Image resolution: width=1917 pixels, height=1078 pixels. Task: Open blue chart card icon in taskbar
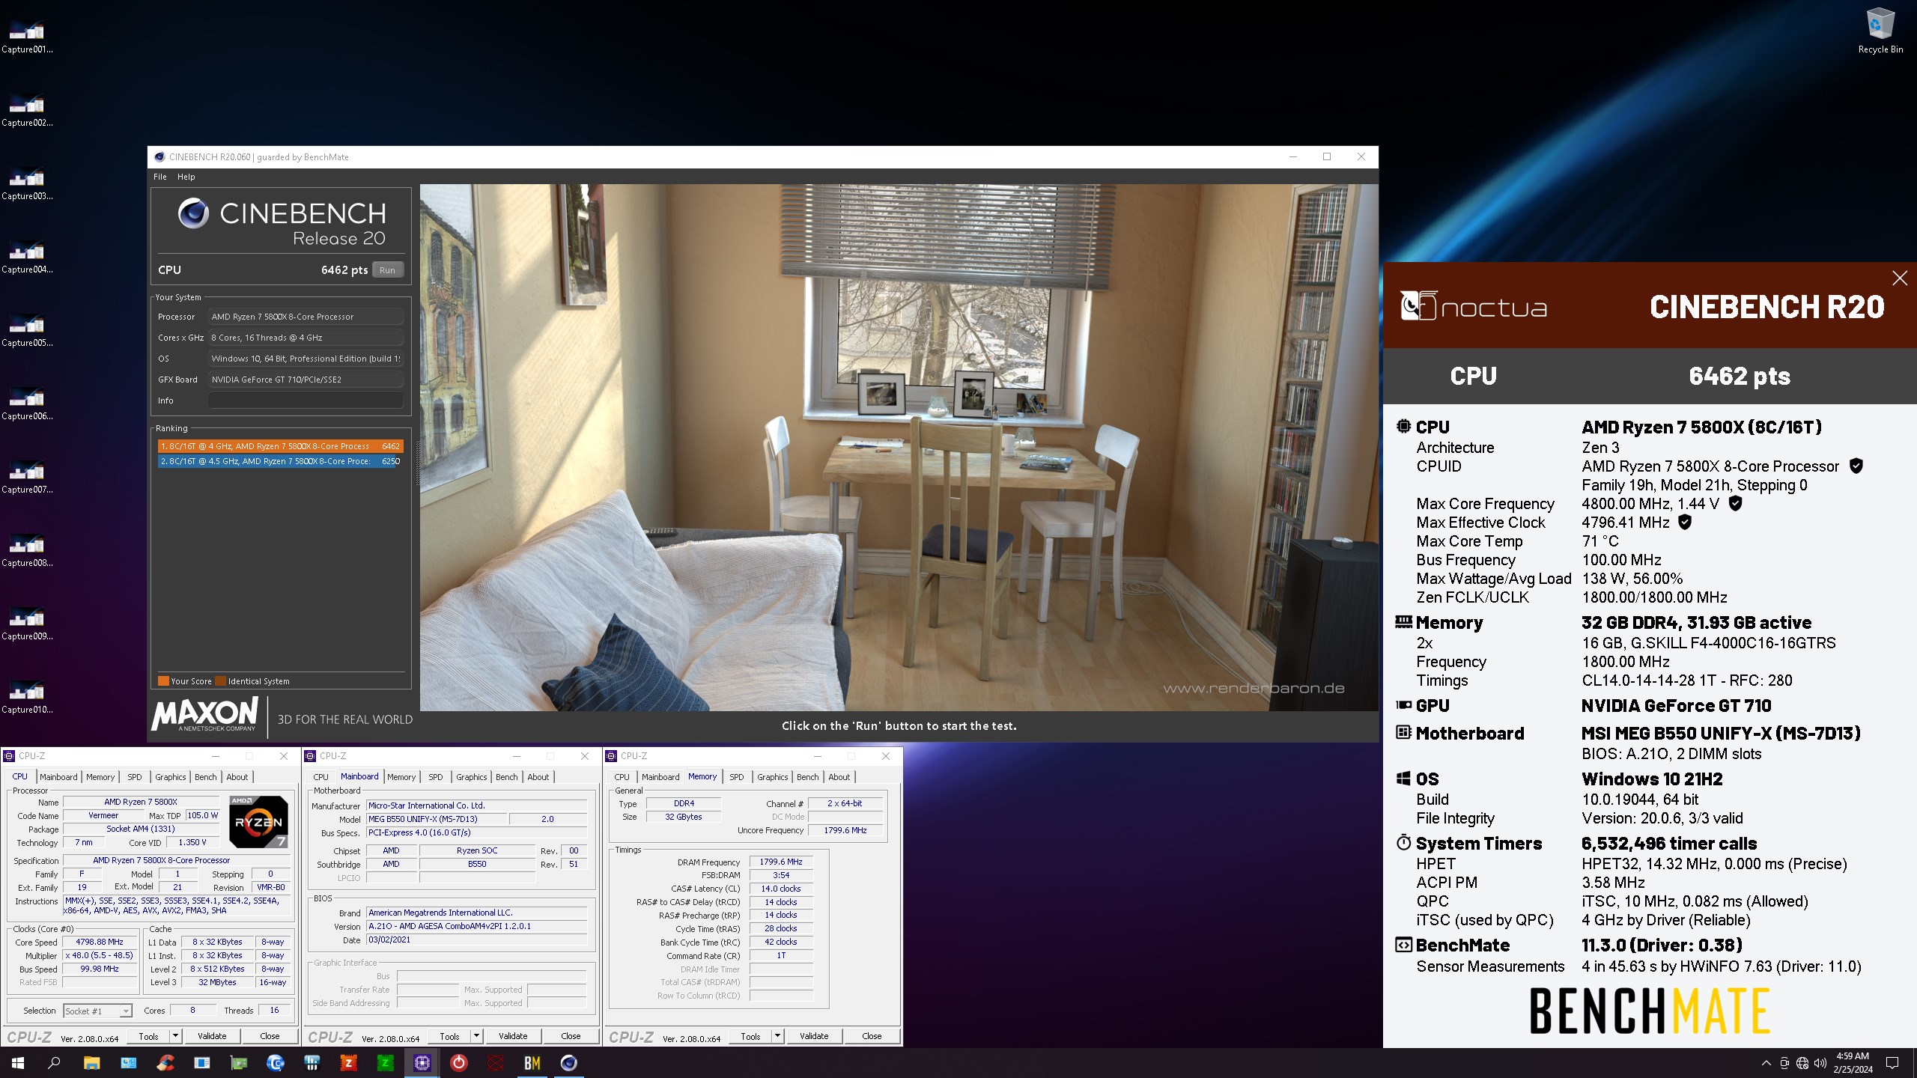coord(129,1063)
